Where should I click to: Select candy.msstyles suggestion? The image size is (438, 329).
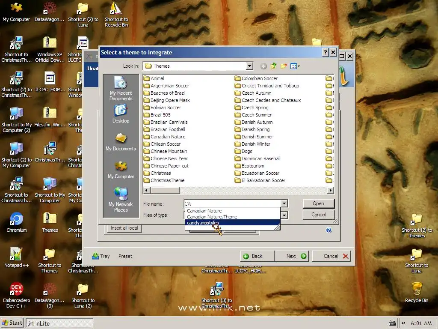tap(232, 223)
